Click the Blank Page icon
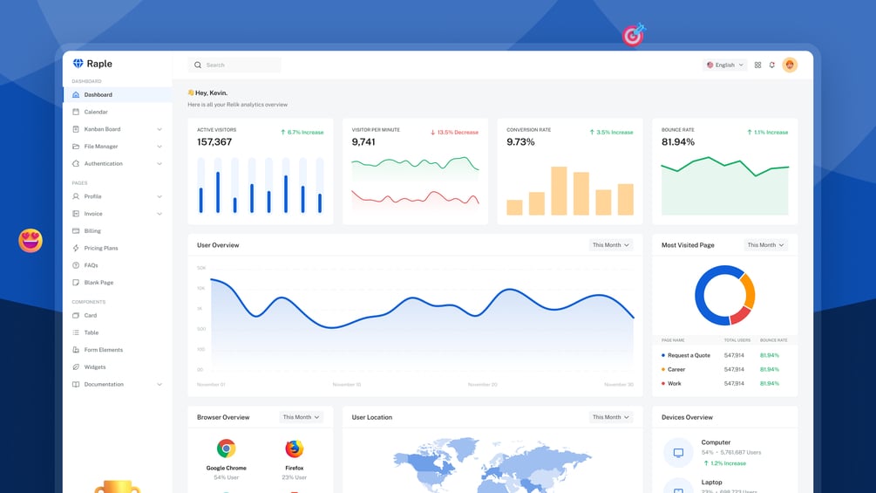 click(x=76, y=283)
